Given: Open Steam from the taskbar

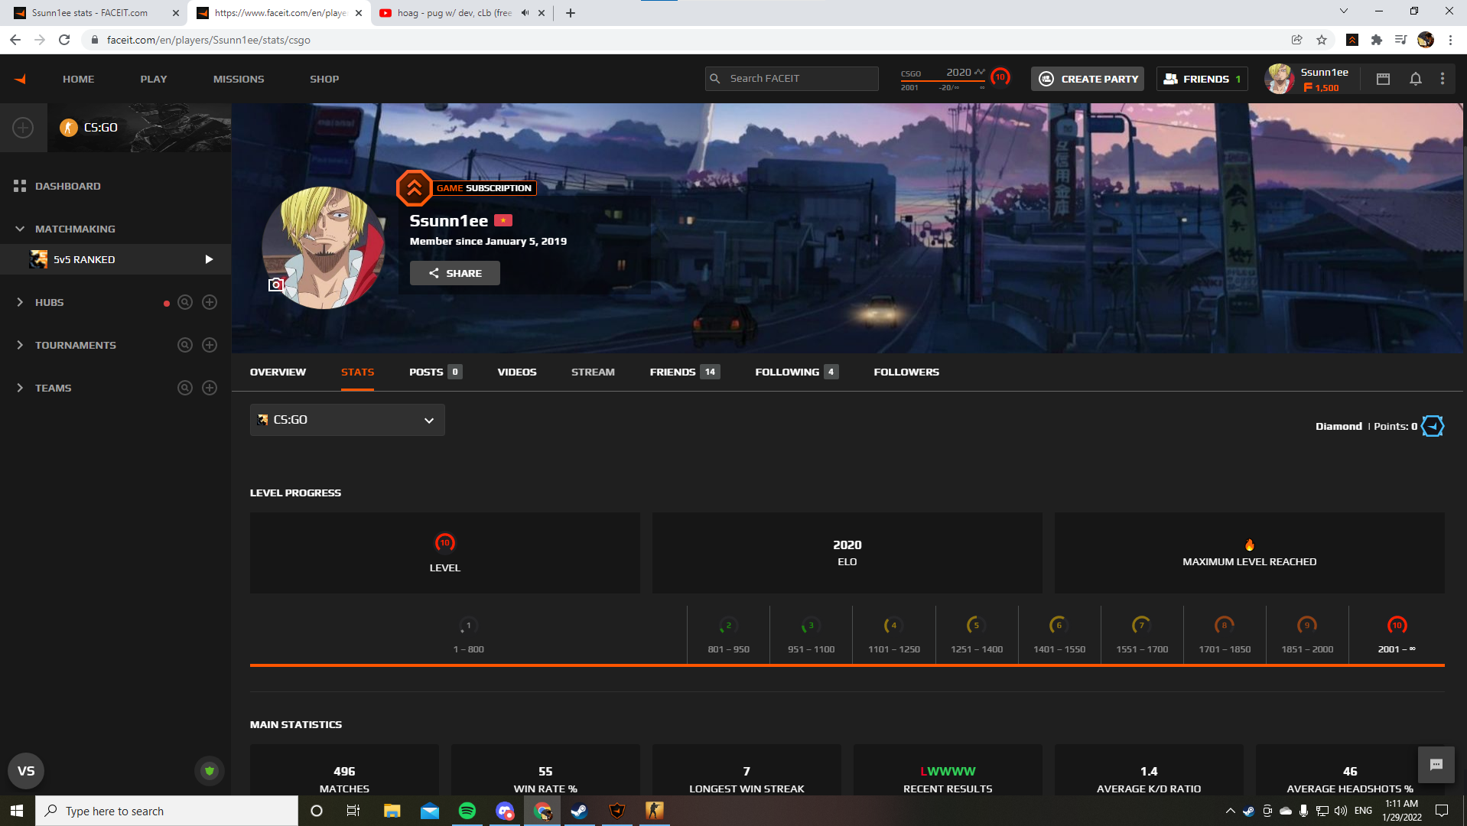Looking at the screenshot, I should [x=579, y=811].
